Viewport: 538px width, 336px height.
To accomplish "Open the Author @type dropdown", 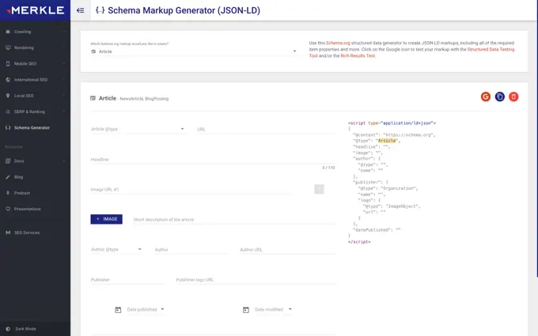I will tap(116, 249).
